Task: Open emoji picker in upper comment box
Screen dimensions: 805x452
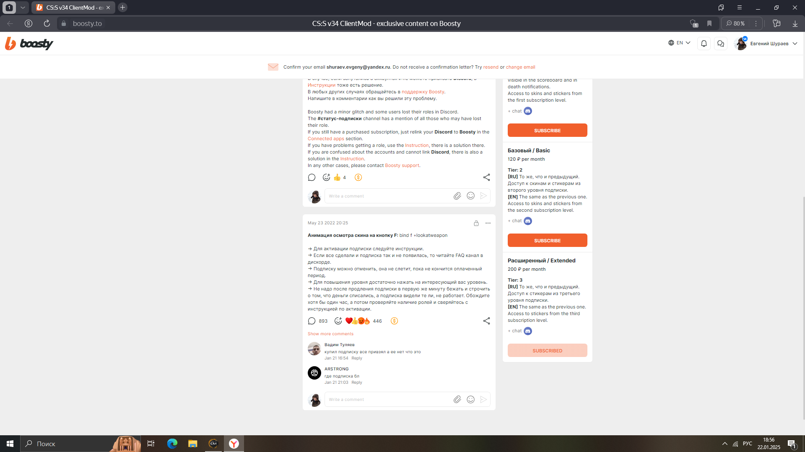Action: point(470,196)
